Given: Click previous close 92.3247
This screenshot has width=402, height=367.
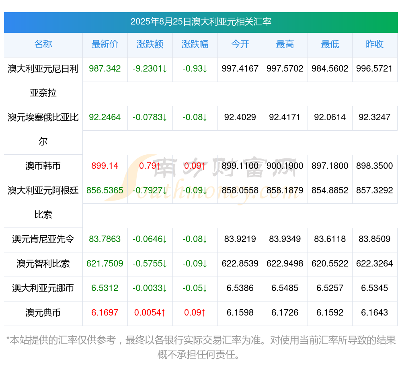Looking at the screenshot, I should (x=375, y=117).
